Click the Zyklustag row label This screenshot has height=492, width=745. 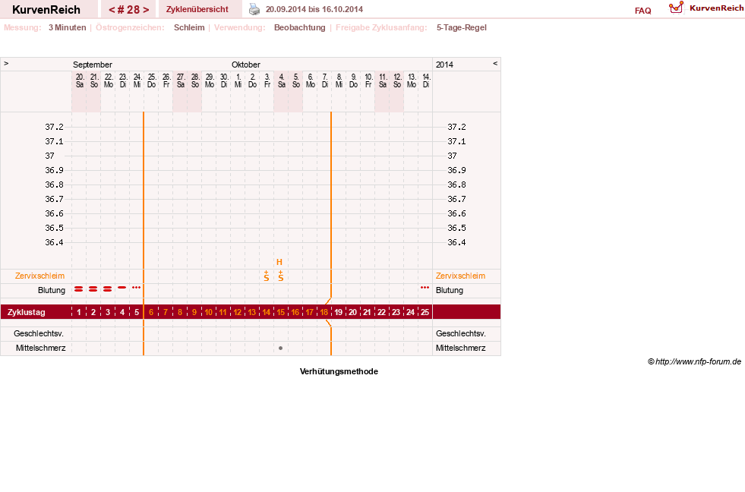[x=26, y=312]
